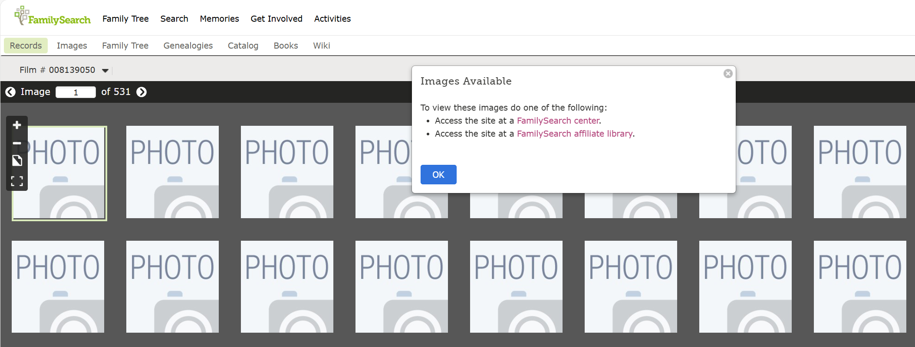The width and height of the screenshot is (915, 347).
Task: Select third thumbnail in bottom row
Action: point(287,287)
